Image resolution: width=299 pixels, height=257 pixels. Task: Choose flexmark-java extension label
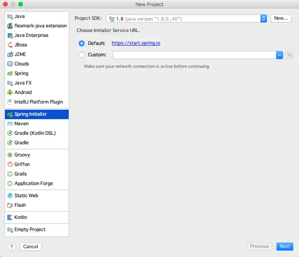pyautogui.click(x=40, y=26)
